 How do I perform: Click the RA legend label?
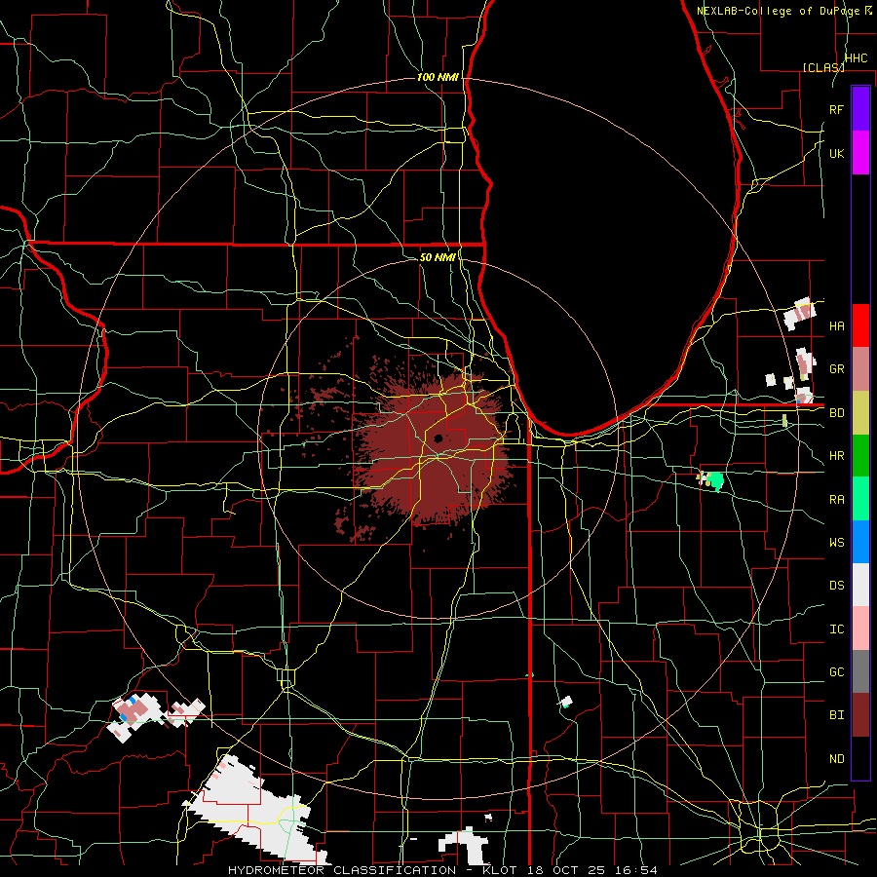837,500
